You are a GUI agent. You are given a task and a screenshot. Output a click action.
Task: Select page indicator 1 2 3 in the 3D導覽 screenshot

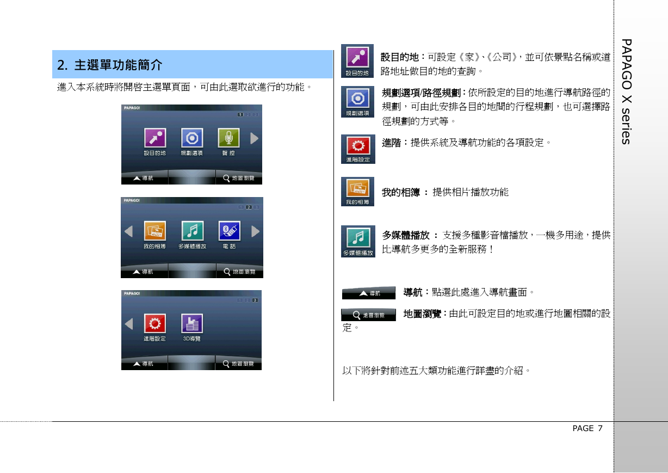248,300
